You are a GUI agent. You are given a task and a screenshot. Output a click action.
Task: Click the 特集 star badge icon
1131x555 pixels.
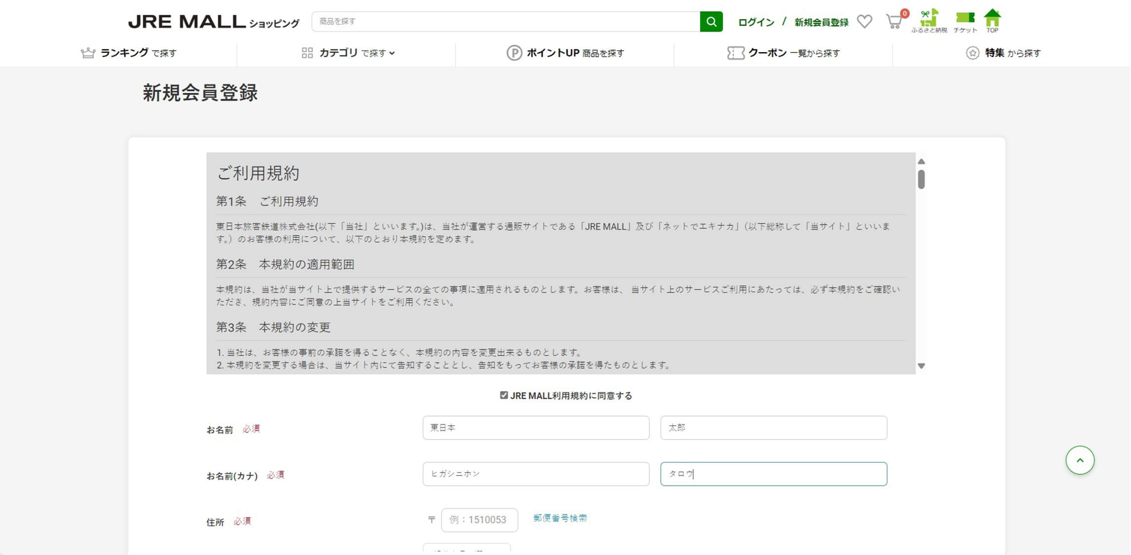tap(972, 53)
